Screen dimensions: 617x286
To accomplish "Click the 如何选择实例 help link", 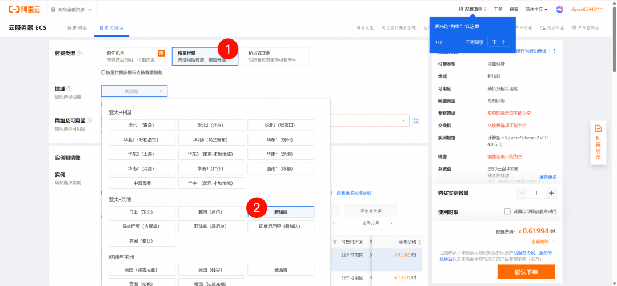I will click(68, 183).
